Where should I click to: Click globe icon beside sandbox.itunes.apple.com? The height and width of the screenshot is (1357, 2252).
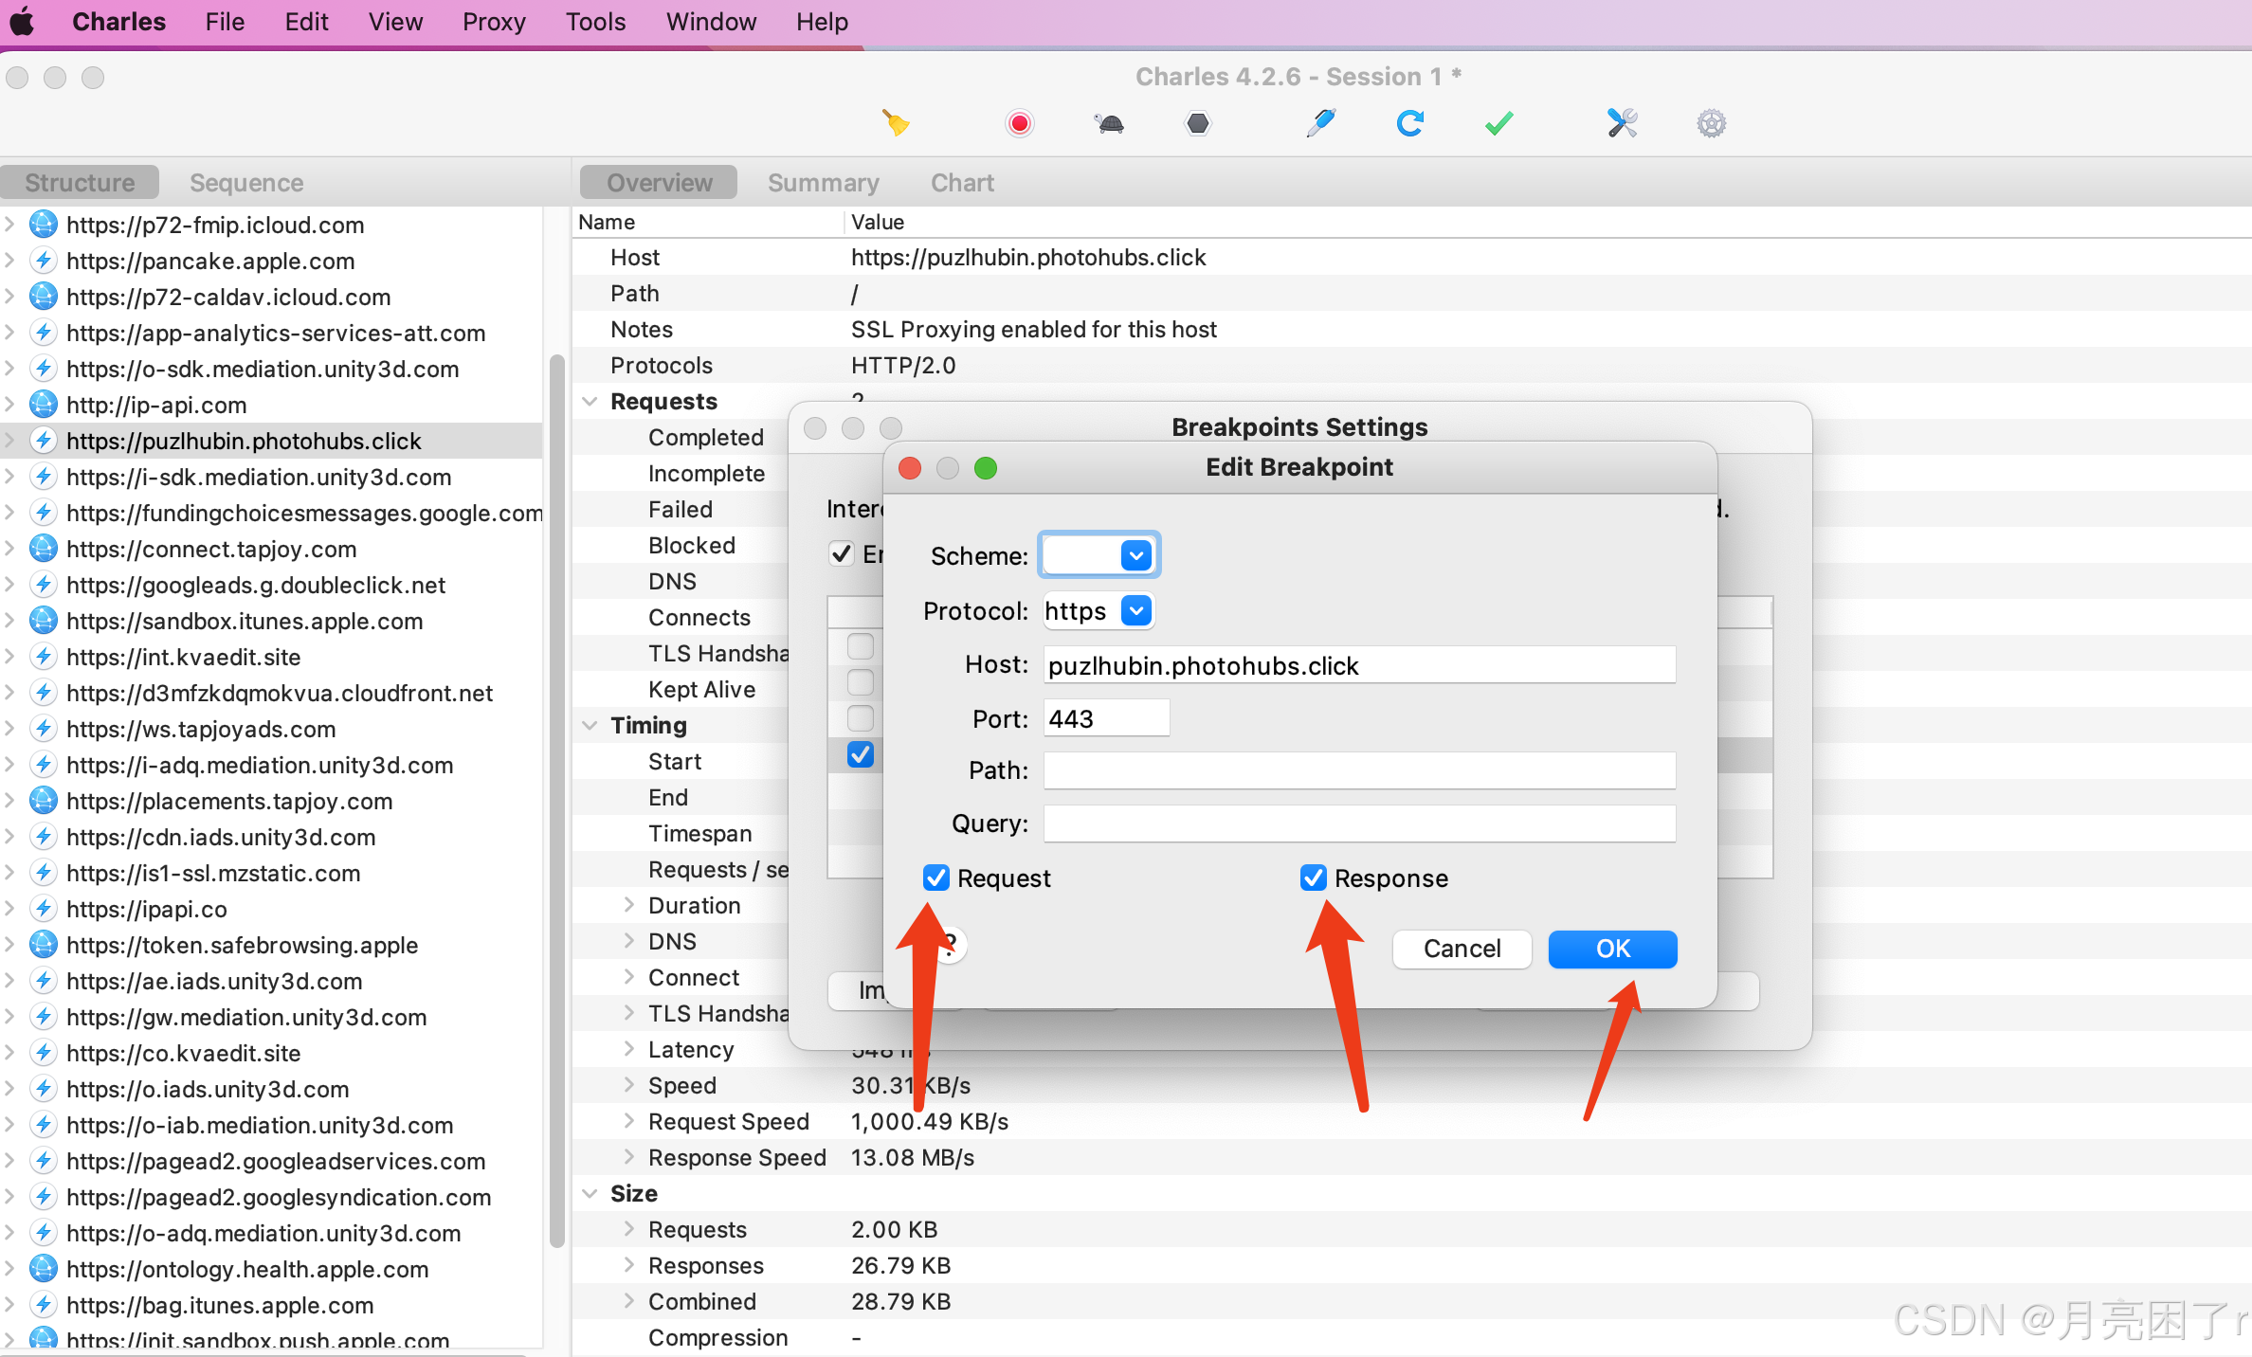click(43, 621)
